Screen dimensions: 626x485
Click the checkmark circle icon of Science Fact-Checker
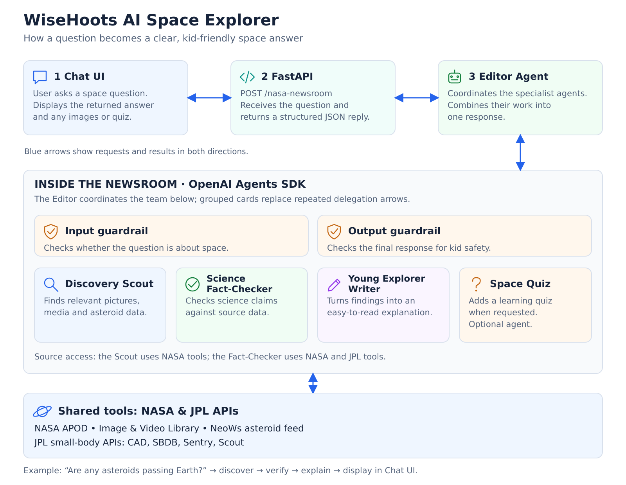click(x=192, y=284)
